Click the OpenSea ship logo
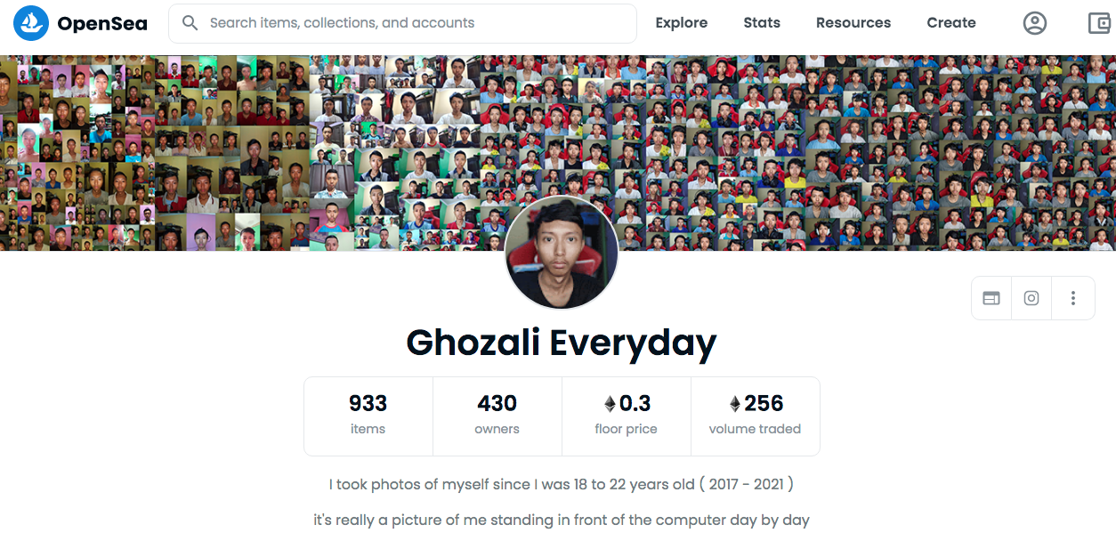This screenshot has width=1116, height=557. 31,23
